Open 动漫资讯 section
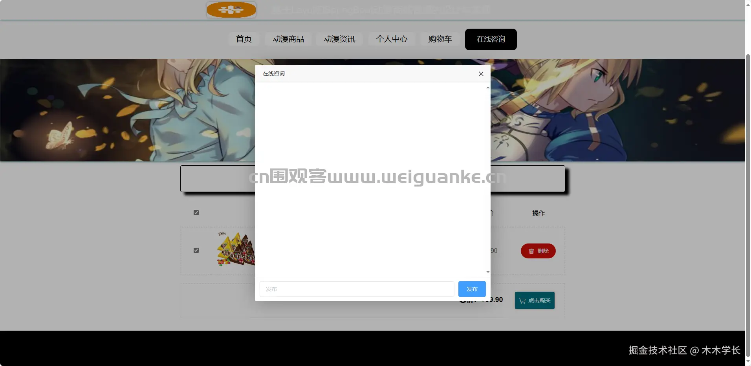 [x=339, y=39]
